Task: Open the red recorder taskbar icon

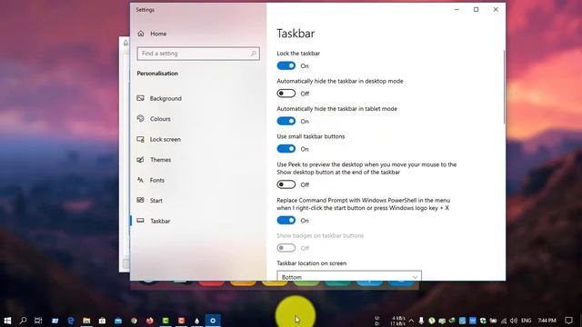Action: coord(181,321)
